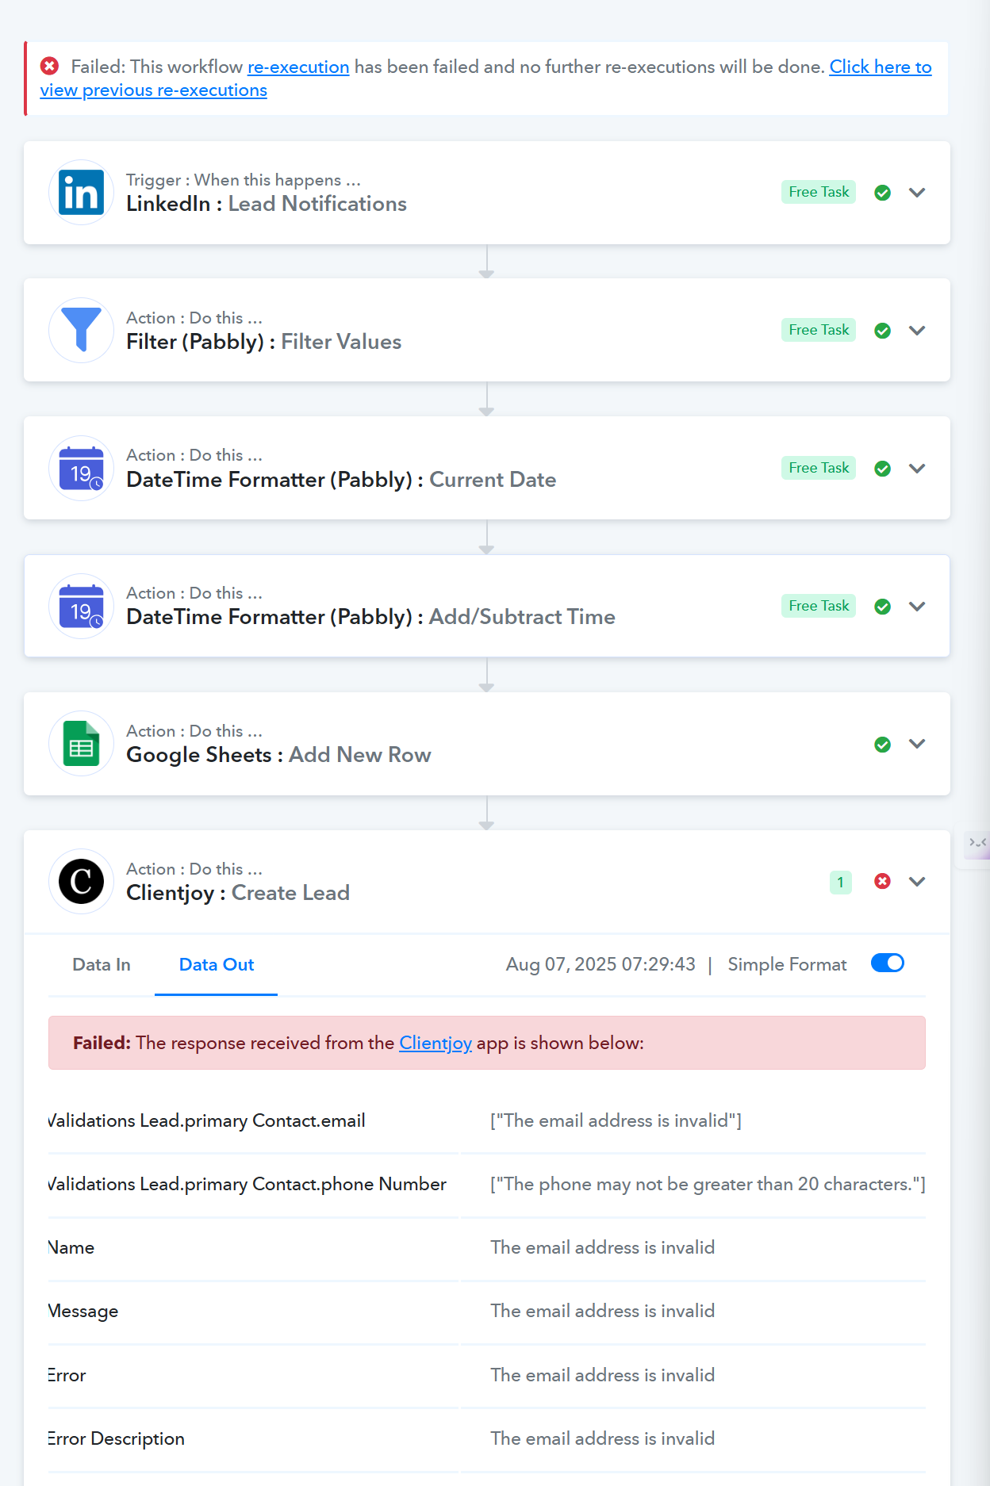The image size is (990, 1486).
Task: Click green success check on Filter Values step
Action: [882, 331]
